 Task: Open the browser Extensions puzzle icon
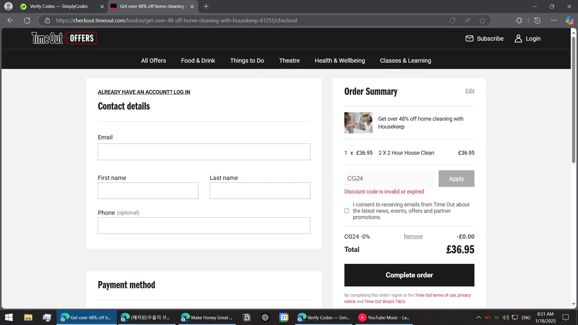tap(519, 20)
